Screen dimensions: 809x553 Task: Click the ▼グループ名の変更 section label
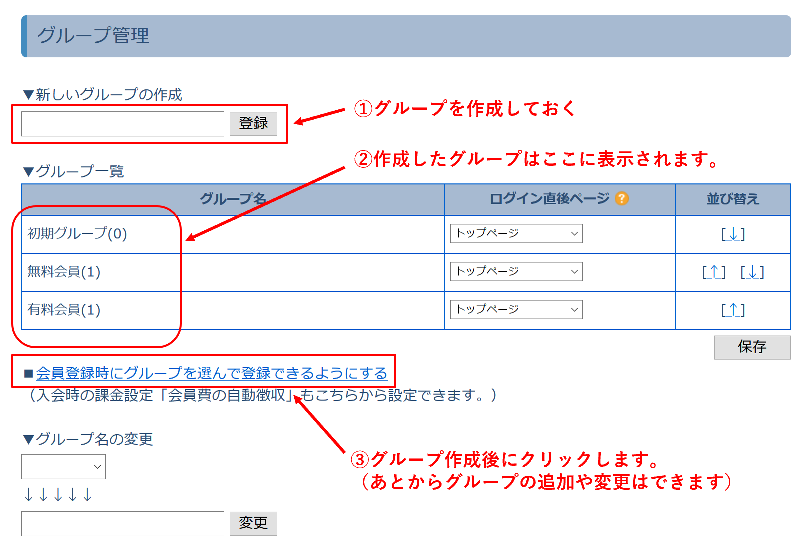[x=88, y=439]
